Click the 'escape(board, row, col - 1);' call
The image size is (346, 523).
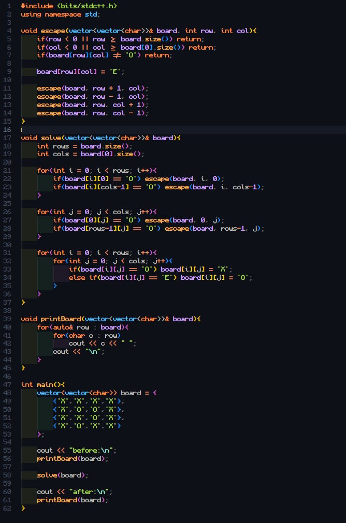click(x=93, y=113)
